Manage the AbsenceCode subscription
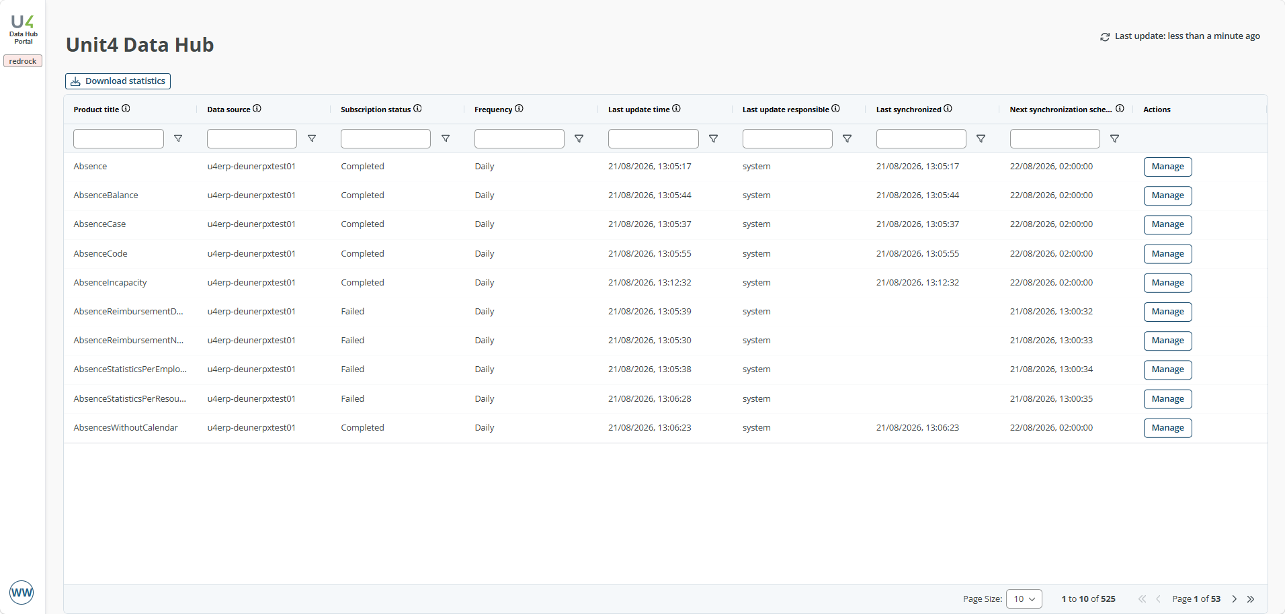1285x614 pixels. click(1168, 254)
